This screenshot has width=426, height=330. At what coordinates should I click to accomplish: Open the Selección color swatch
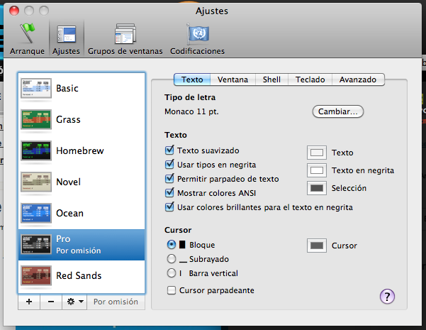[x=316, y=188]
